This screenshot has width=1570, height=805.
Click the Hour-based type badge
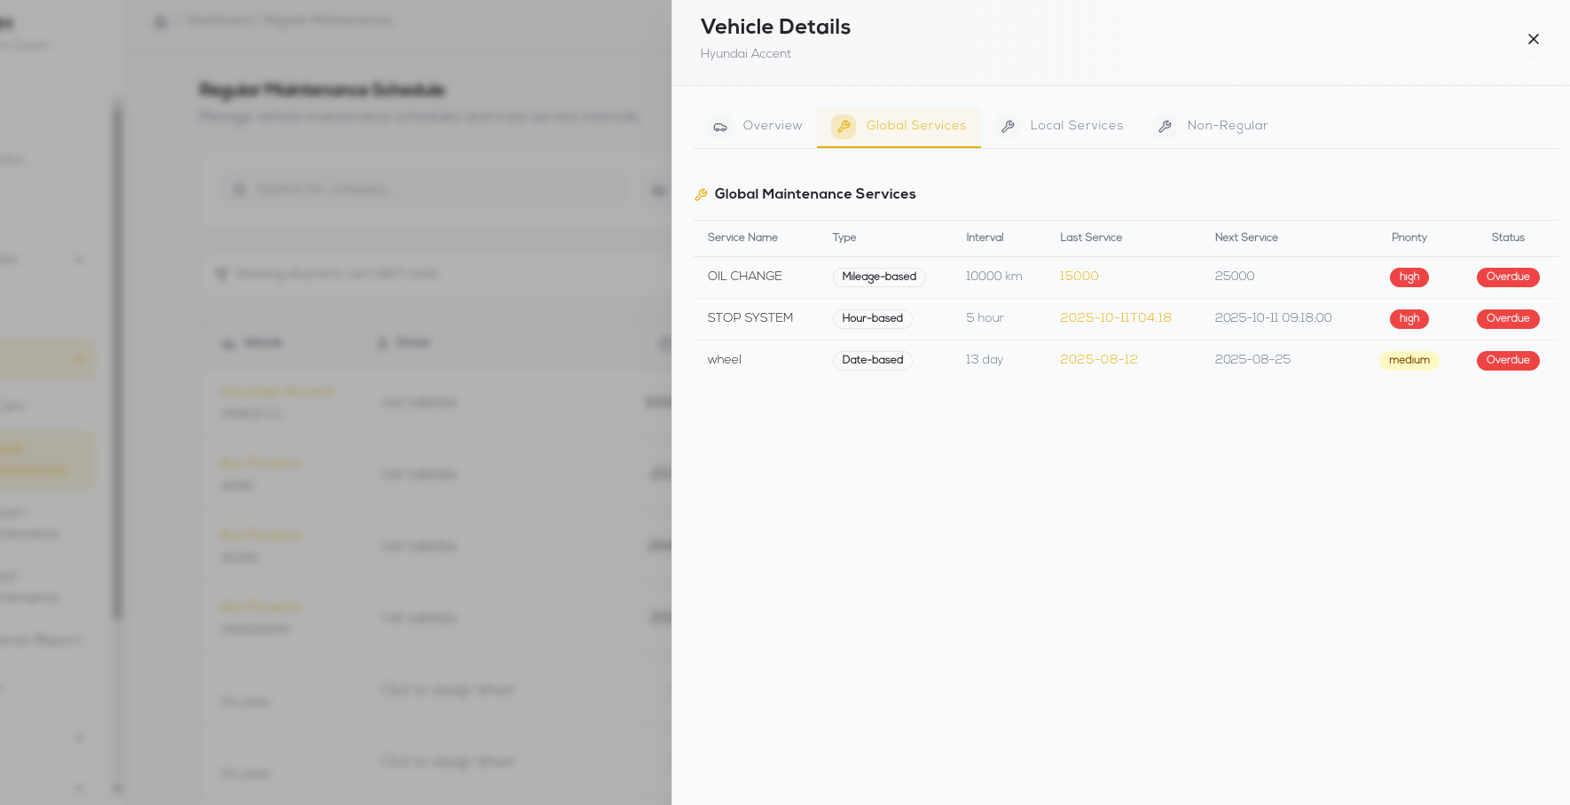coord(872,318)
